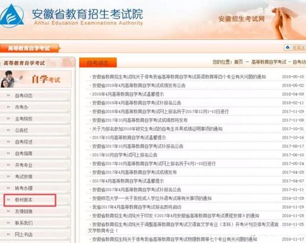The width and height of the screenshot is (306, 243).
Task: Click the home icon beside 返回主页
Action: coord(288,47)
